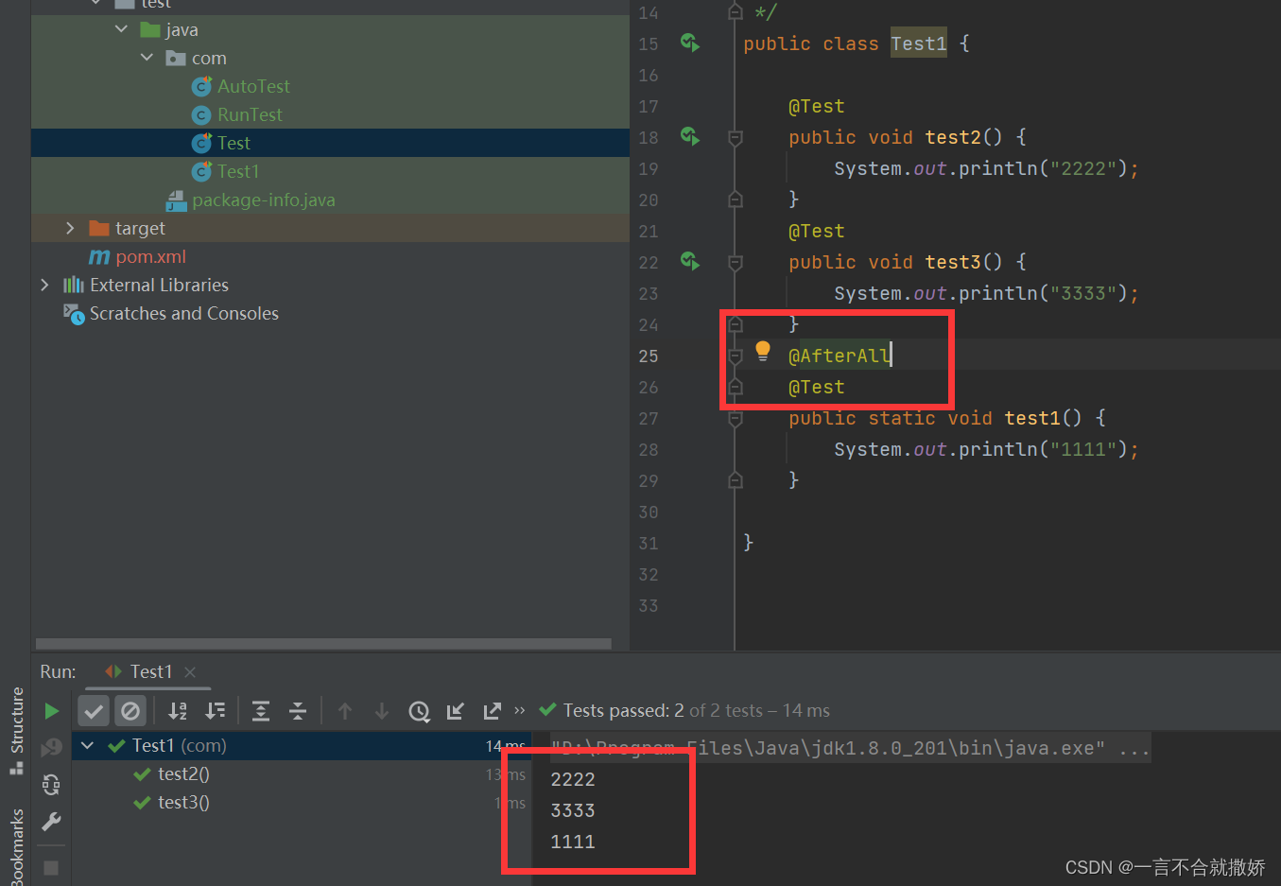The width and height of the screenshot is (1281, 886).
Task: Fold test1 method at line 27
Action: pyautogui.click(x=736, y=419)
